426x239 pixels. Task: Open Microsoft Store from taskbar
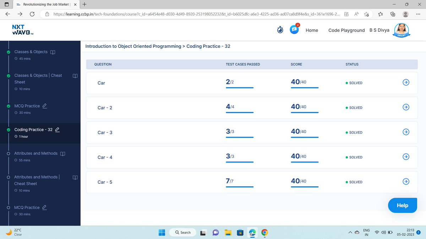tap(240, 233)
